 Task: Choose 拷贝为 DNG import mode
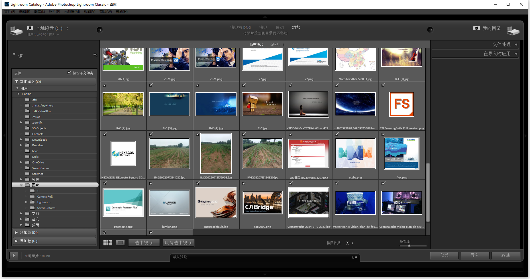pos(240,27)
